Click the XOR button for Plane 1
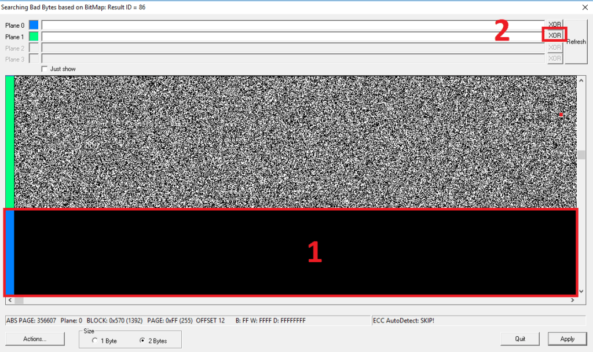 555,35
